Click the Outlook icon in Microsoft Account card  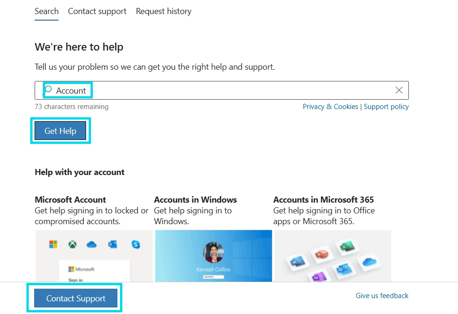(x=112, y=245)
